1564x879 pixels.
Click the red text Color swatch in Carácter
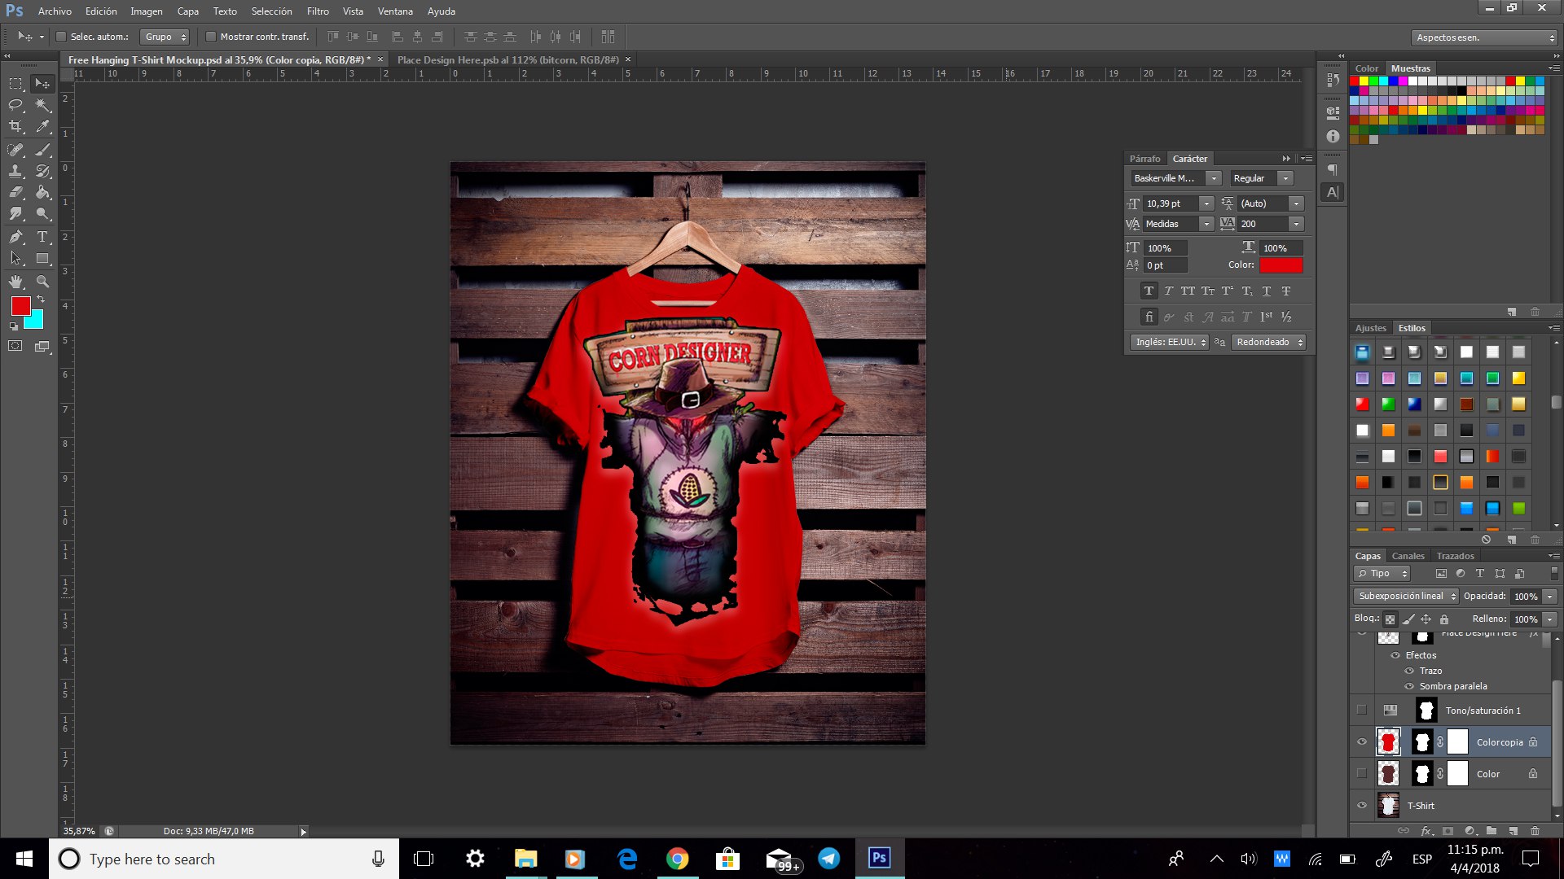1281,265
